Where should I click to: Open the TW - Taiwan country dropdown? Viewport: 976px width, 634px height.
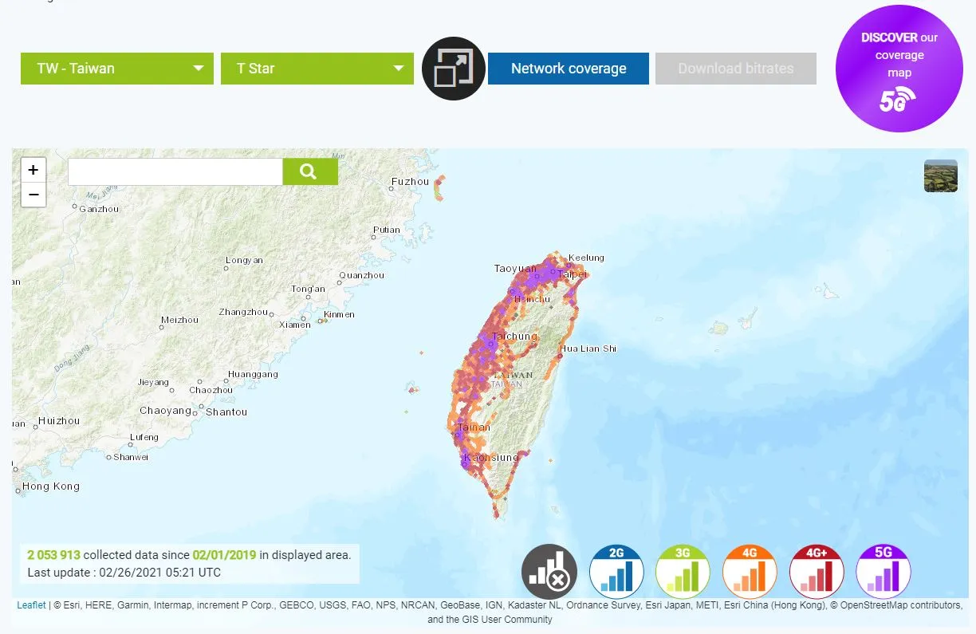[x=117, y=69]
